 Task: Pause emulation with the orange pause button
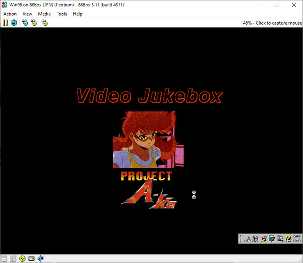coord(5,23)
